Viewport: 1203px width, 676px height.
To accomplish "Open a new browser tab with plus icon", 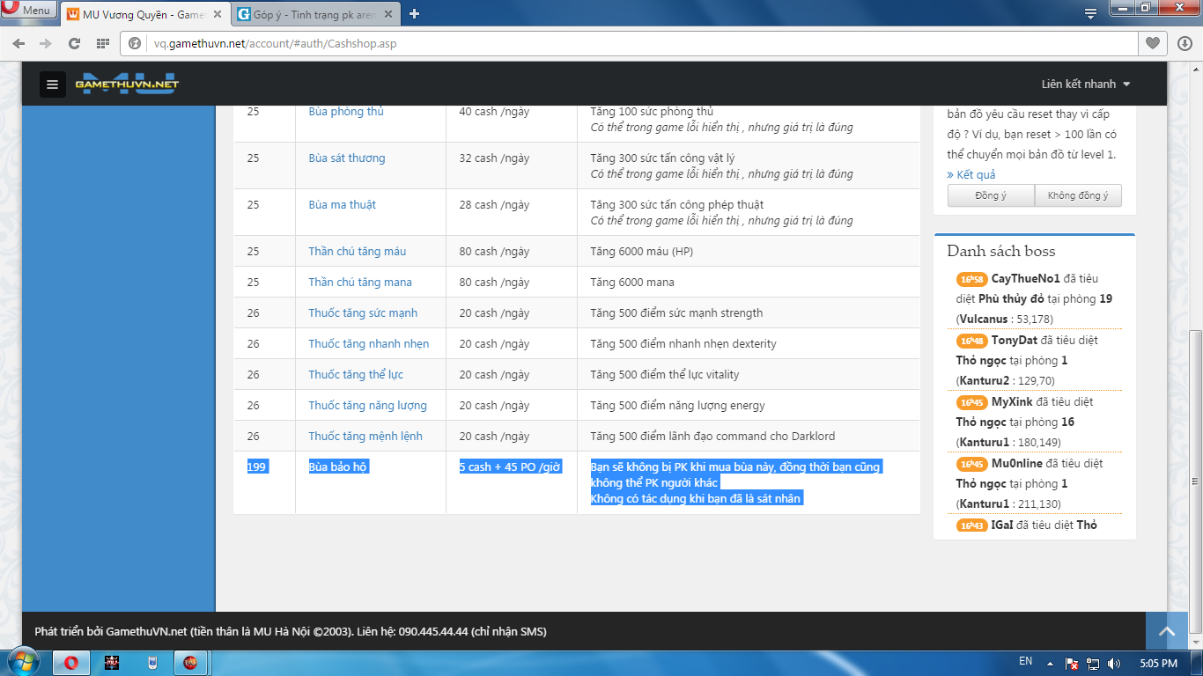I will click(415, 14).
